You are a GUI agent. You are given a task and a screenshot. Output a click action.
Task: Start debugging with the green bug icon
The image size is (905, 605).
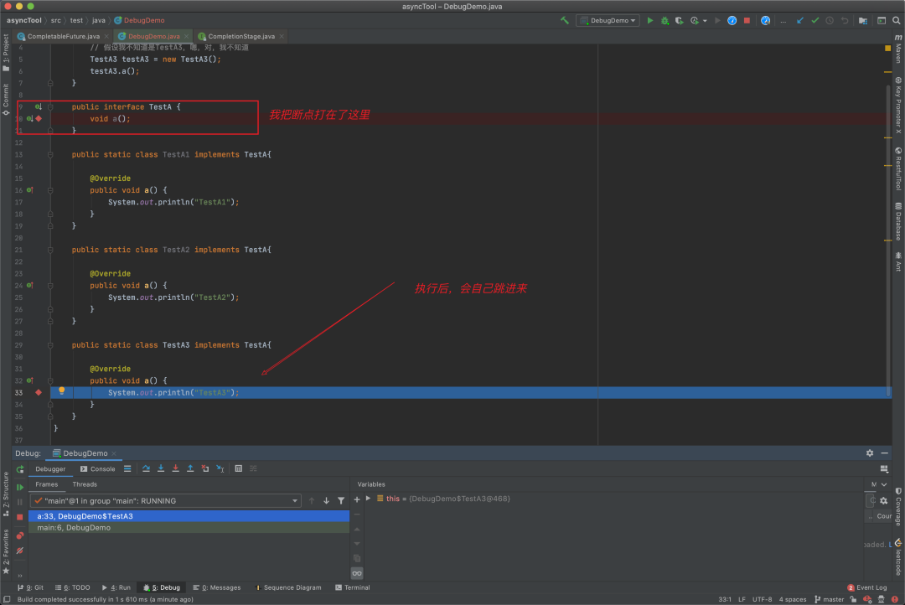click(x=665, y=20)
